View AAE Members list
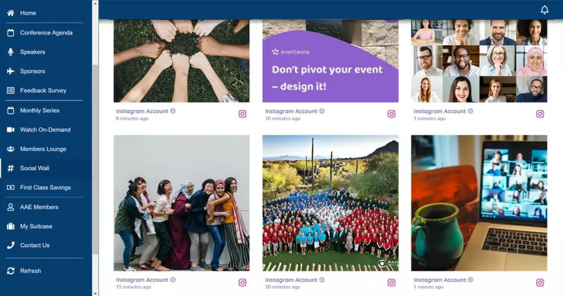This screenshot has width=563, height=296. [x=39, y=207]
